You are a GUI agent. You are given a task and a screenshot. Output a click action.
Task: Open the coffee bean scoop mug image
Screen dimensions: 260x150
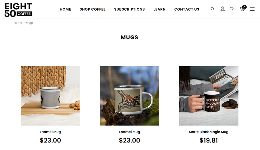129,96
